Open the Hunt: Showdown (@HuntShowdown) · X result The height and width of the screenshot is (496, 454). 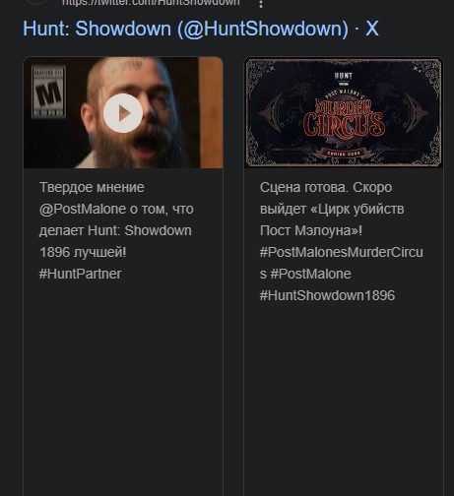coord(201,29)
